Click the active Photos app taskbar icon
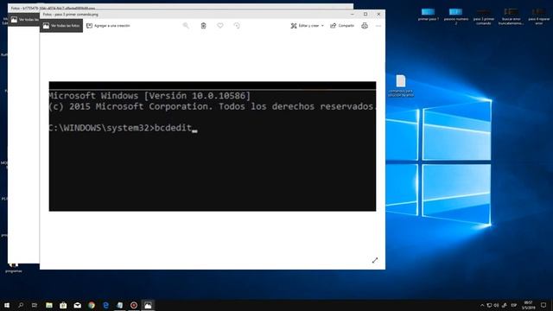Image resolution: width=553 pixels, height=311 pixels. [148, 305]
